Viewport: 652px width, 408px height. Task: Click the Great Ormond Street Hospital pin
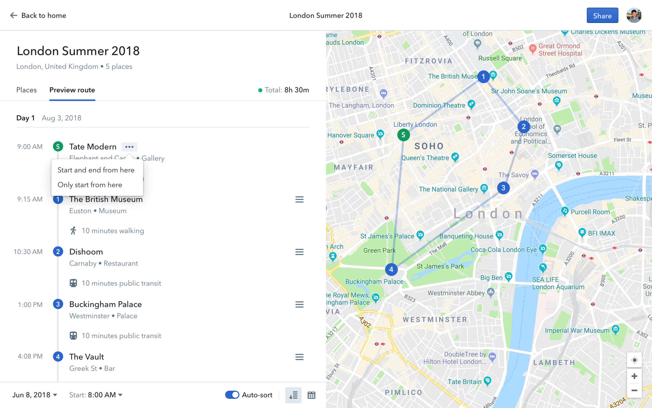(x=532, y=49)
